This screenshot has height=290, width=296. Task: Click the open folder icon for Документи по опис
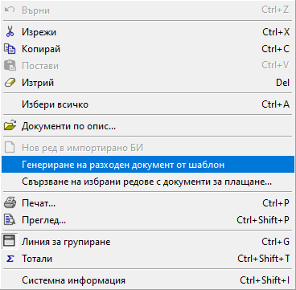[x=10, y=126]
